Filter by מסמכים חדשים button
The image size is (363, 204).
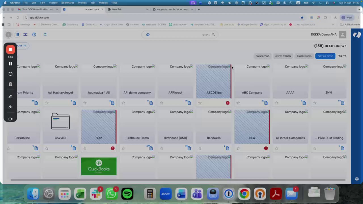click(x=283, y=56)
